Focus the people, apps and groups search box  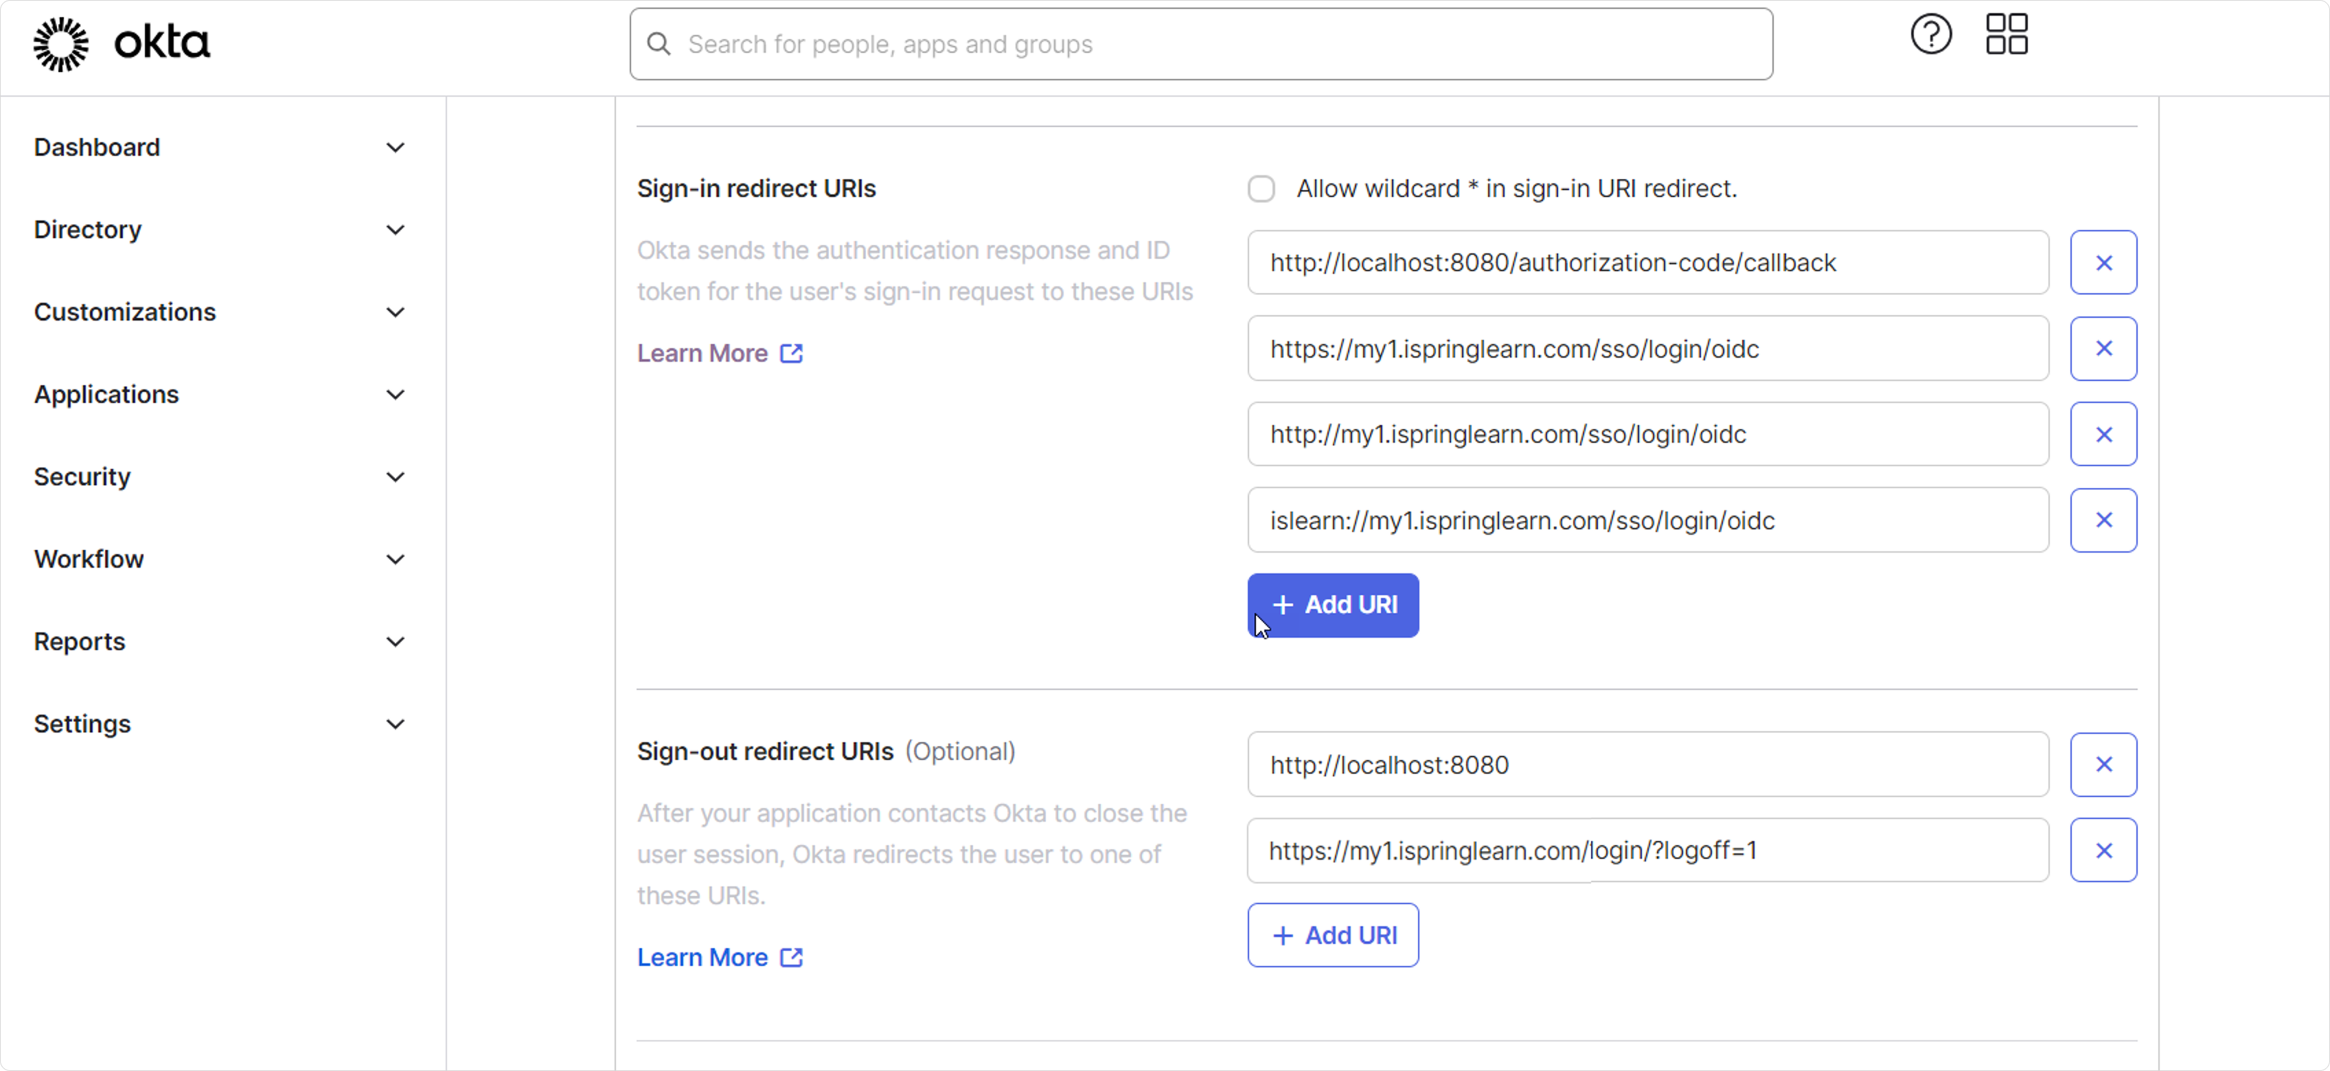pos(1200,45)
